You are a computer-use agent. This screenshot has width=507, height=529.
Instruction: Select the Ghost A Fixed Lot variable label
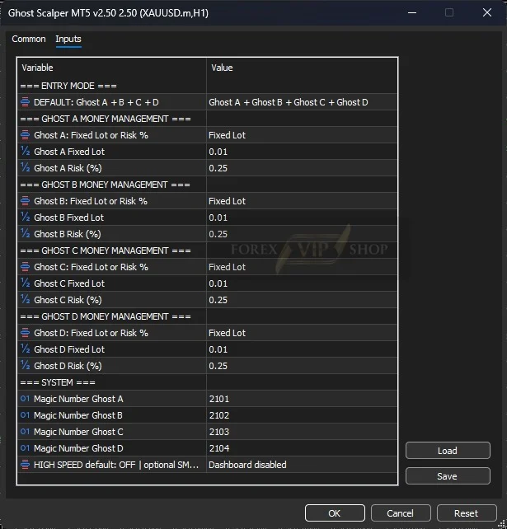(x=69, y=152)
